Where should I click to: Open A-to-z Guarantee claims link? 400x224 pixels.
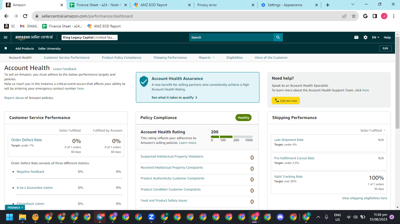(35, 188)
